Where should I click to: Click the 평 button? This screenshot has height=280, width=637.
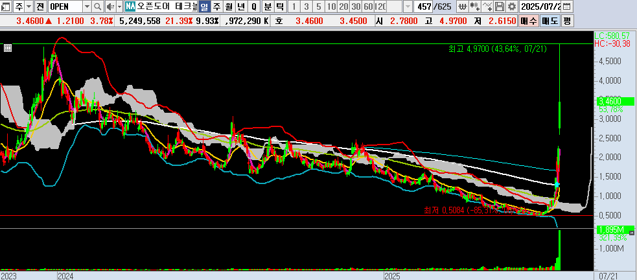pos(567,21)
